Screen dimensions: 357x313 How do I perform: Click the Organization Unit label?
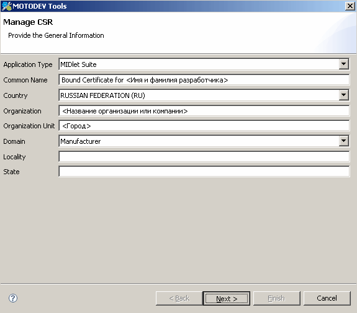pyautogui.click(x=29, y=126)
